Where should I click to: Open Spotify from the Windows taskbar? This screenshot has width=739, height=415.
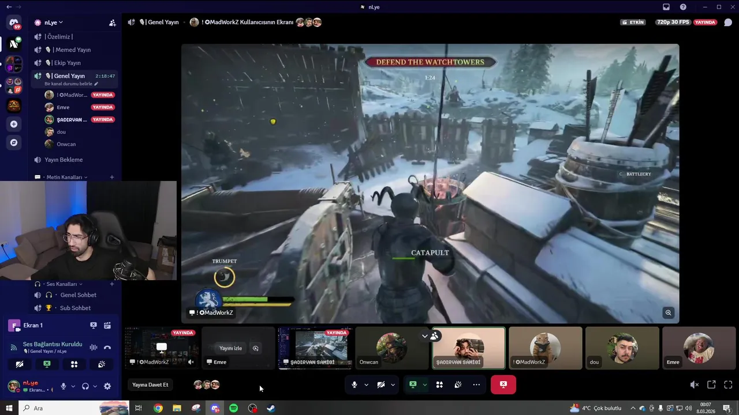pos(233,408)
